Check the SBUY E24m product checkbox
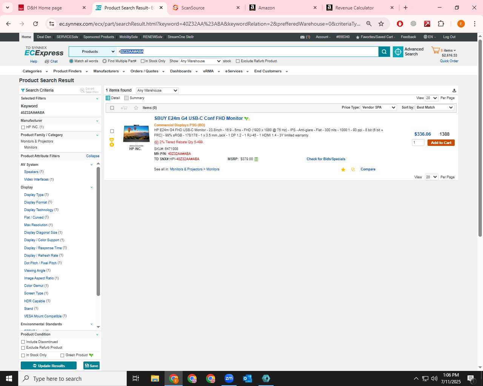This screenshot has width=483, height=386. 112,131
